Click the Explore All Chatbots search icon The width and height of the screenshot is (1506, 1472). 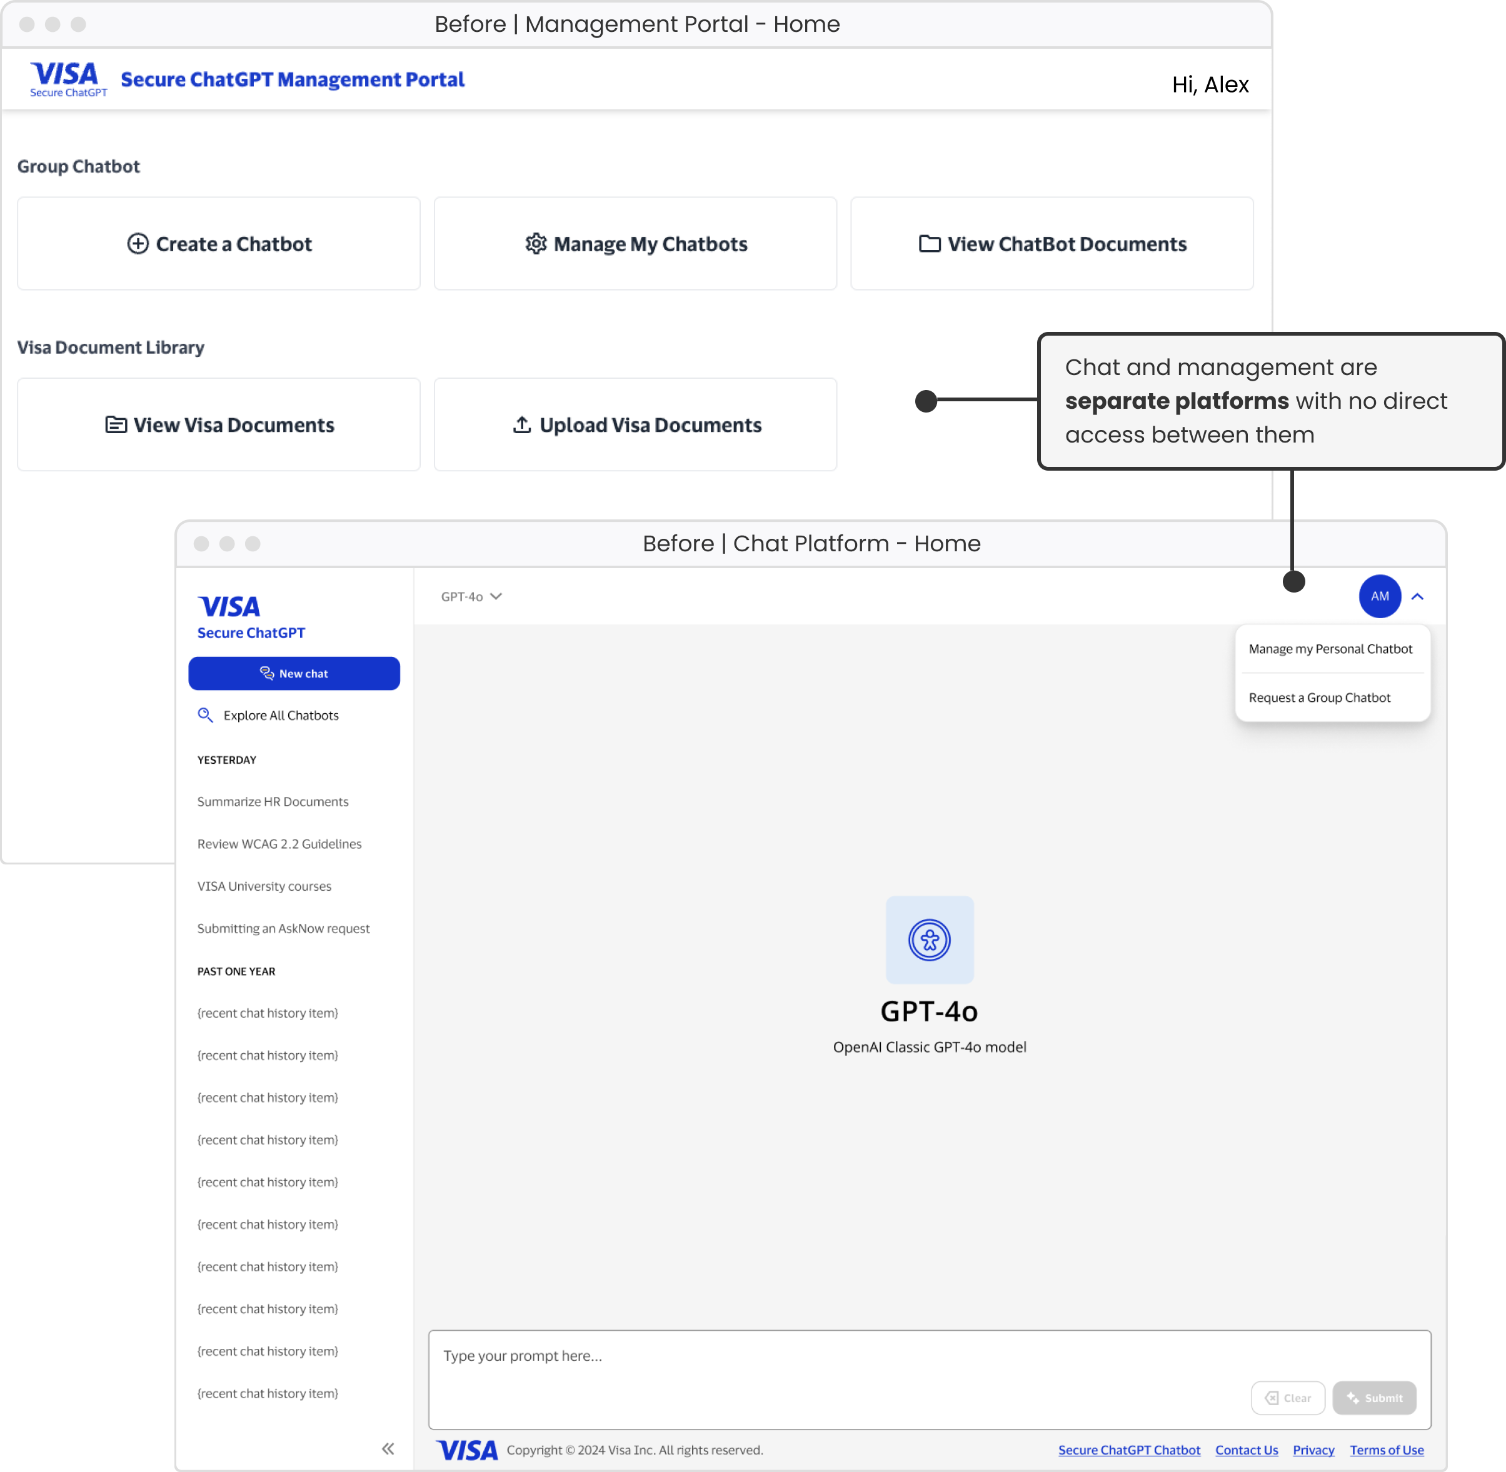205,715
